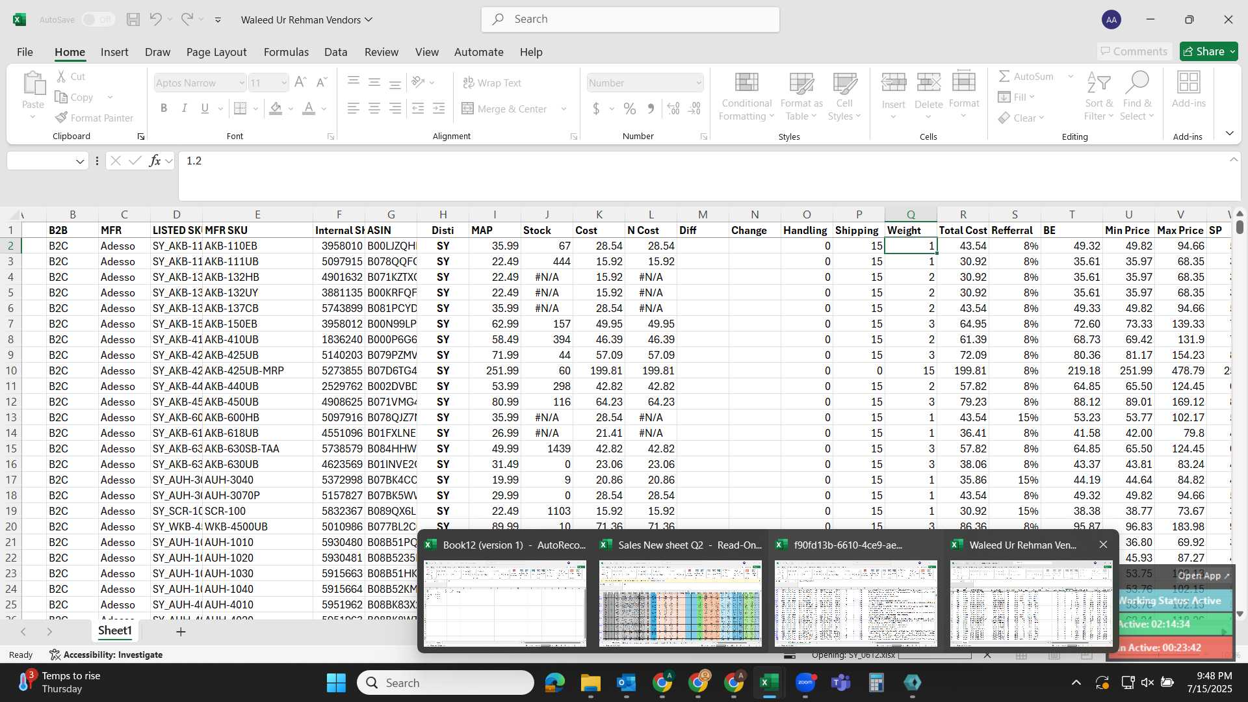Apply Comma Style number format
The height and width of the screenshot is (702, 1248).
(x=651, y=109)
